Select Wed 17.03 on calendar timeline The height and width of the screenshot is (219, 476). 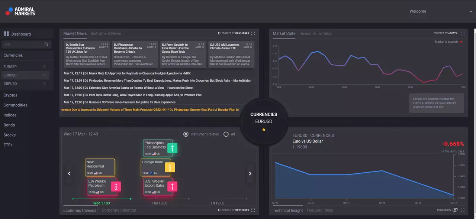pyautogui.click(x=102, y=203)
